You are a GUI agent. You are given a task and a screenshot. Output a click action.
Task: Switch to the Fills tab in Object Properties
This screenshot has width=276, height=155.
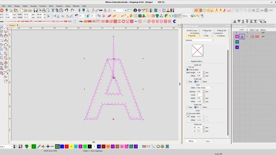[x=206, y=36]
